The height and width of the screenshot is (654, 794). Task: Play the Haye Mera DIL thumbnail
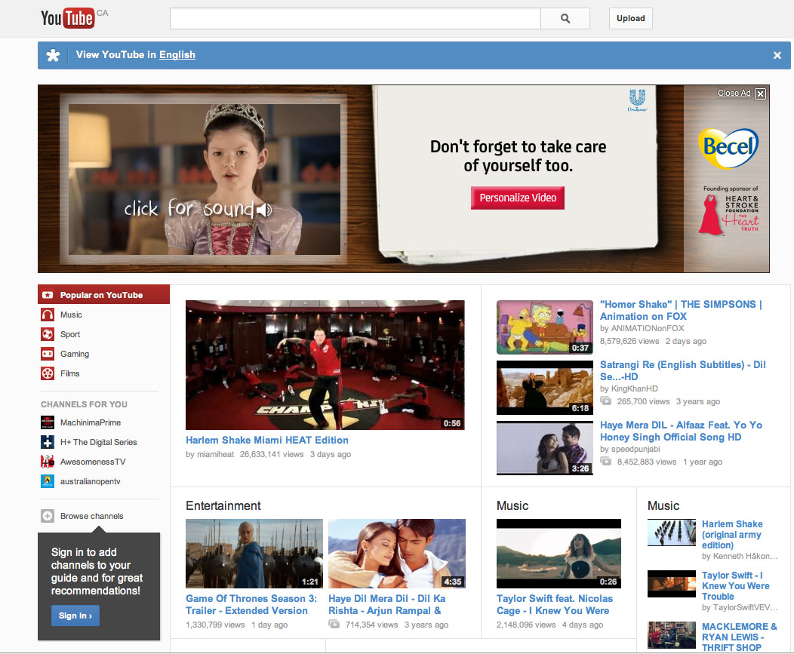coord(545,448)
